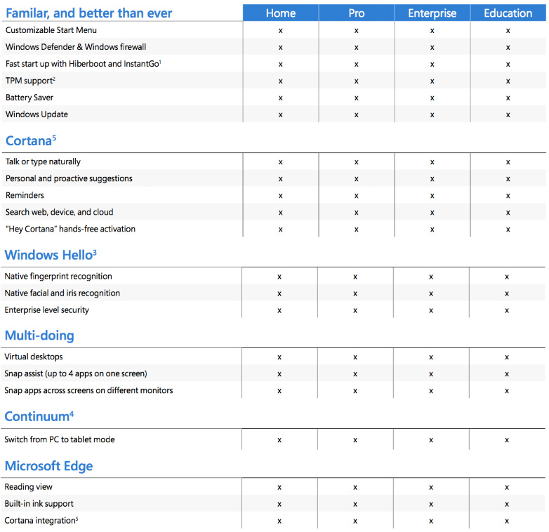Click the Enterprise column header
The height and width of the screenshot is (532, 549).
(x=432, y=13)
